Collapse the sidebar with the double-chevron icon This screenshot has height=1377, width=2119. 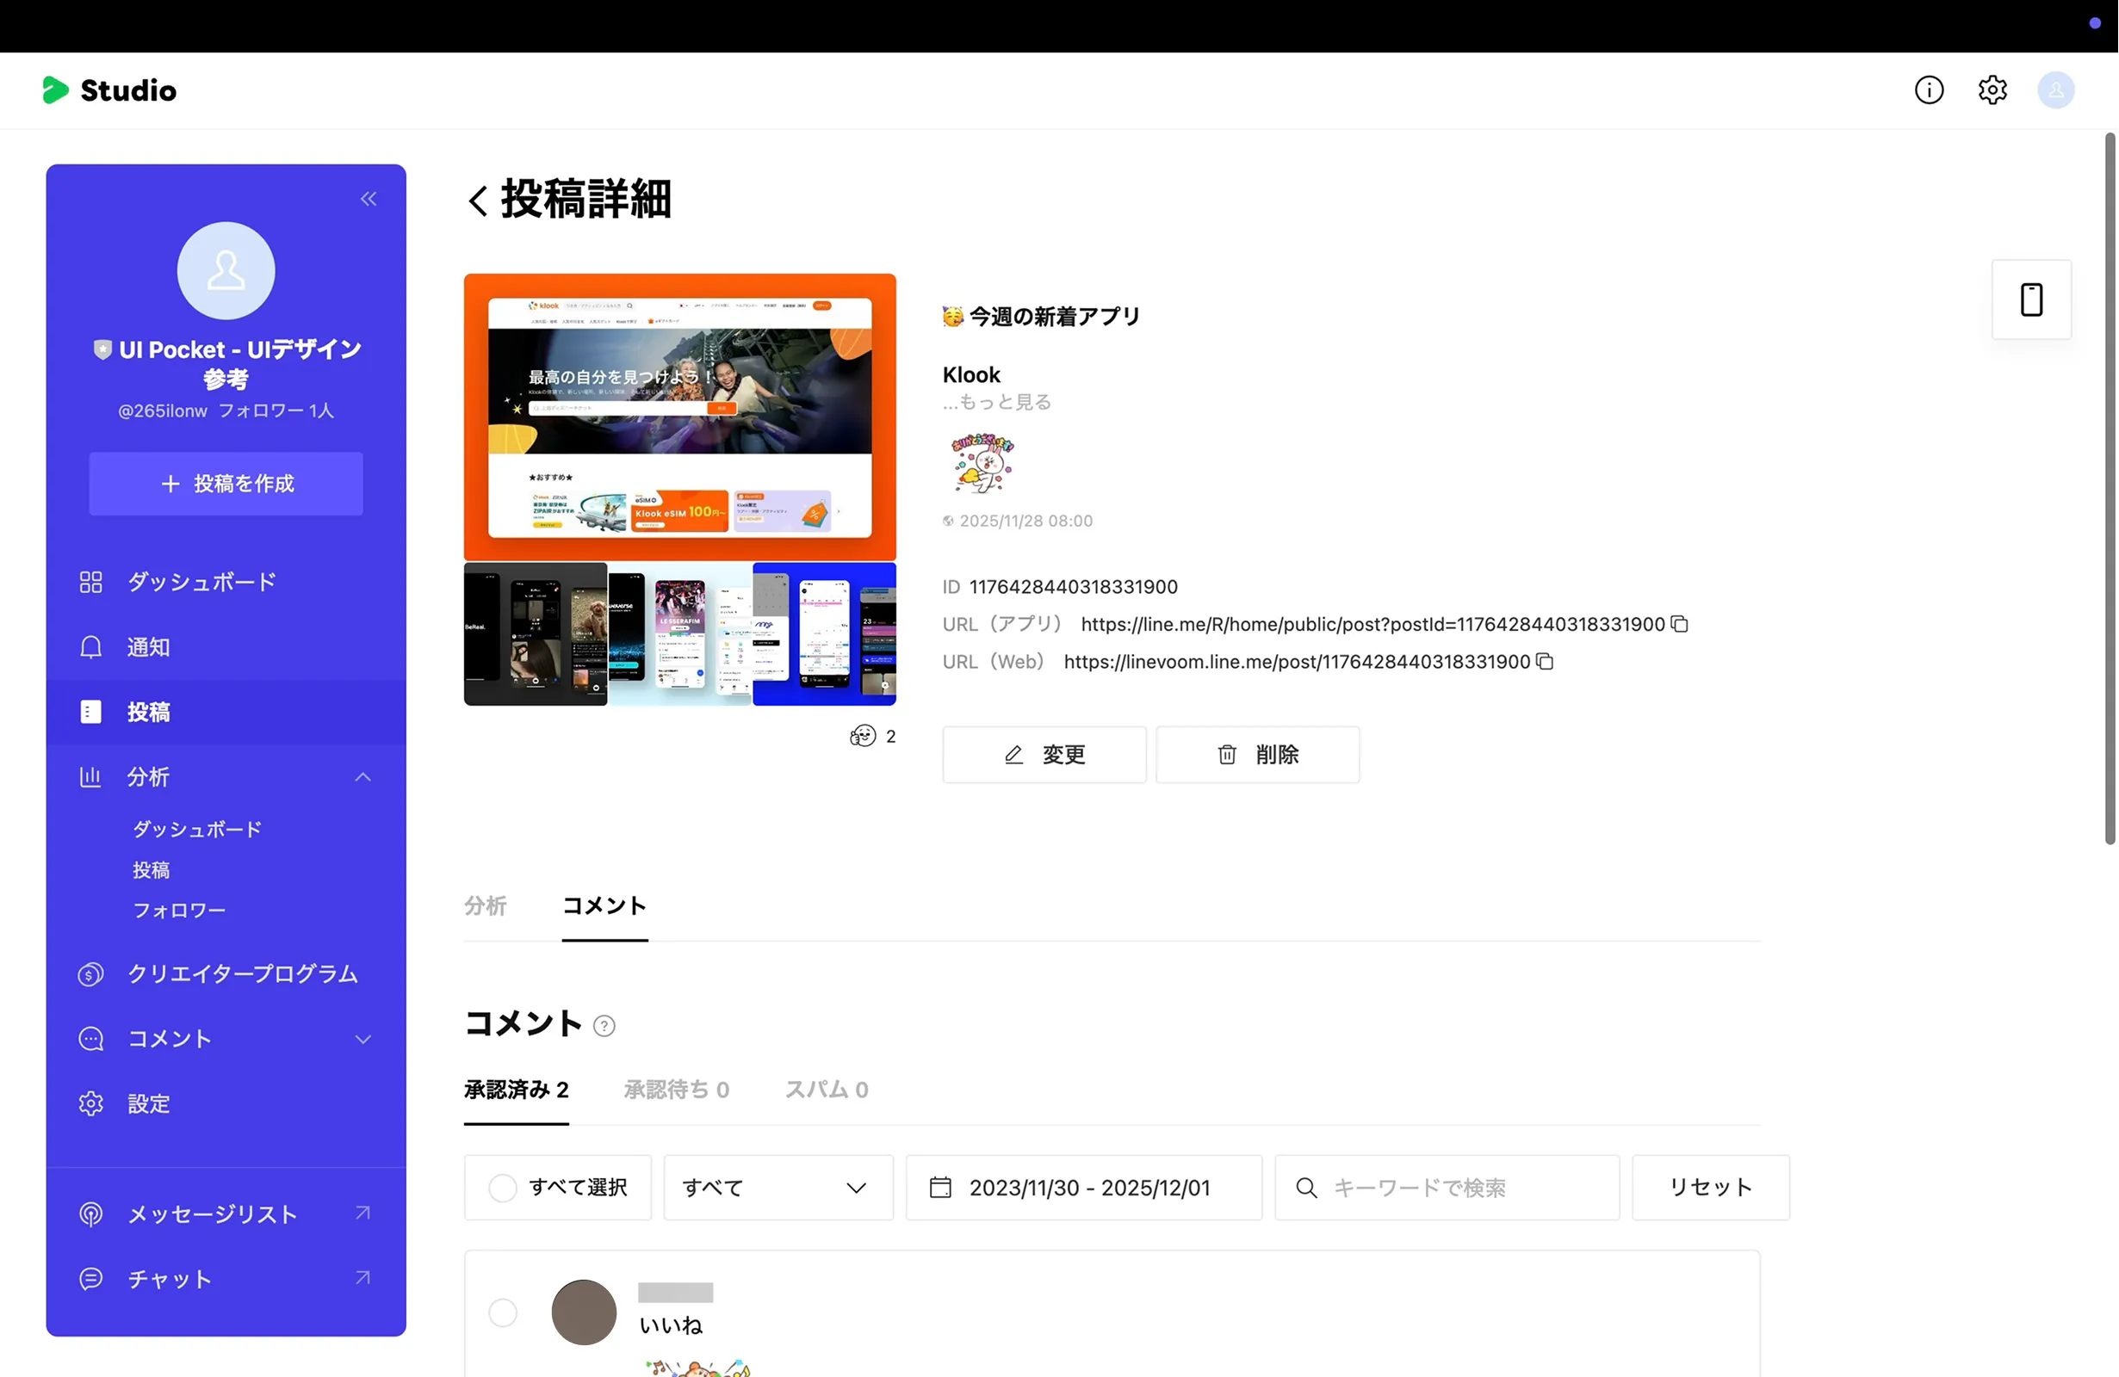[x=368, y=199]
